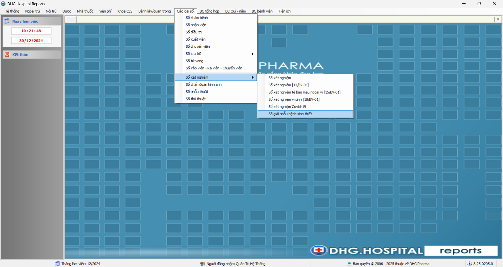Open the Bệnh lây/quan trọng menu
The image size is (503, 267).
(x=155, y=11)
